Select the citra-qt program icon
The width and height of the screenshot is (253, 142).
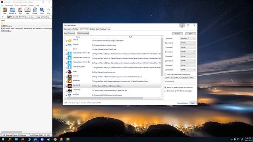(70, 40)
